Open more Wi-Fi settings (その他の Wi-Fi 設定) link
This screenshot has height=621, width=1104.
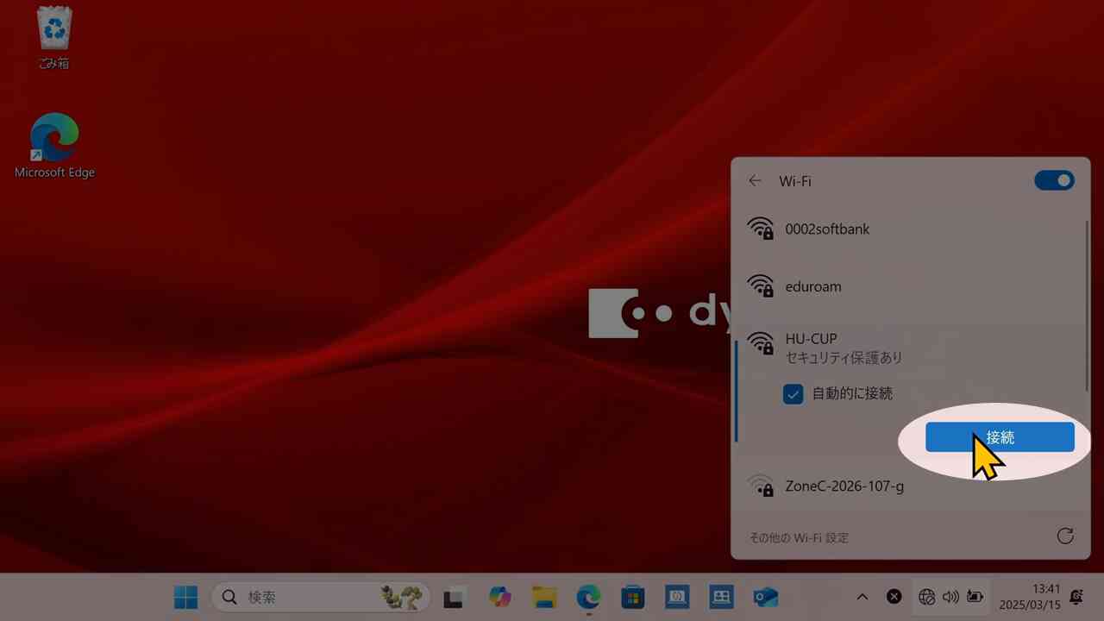point(799,537)
